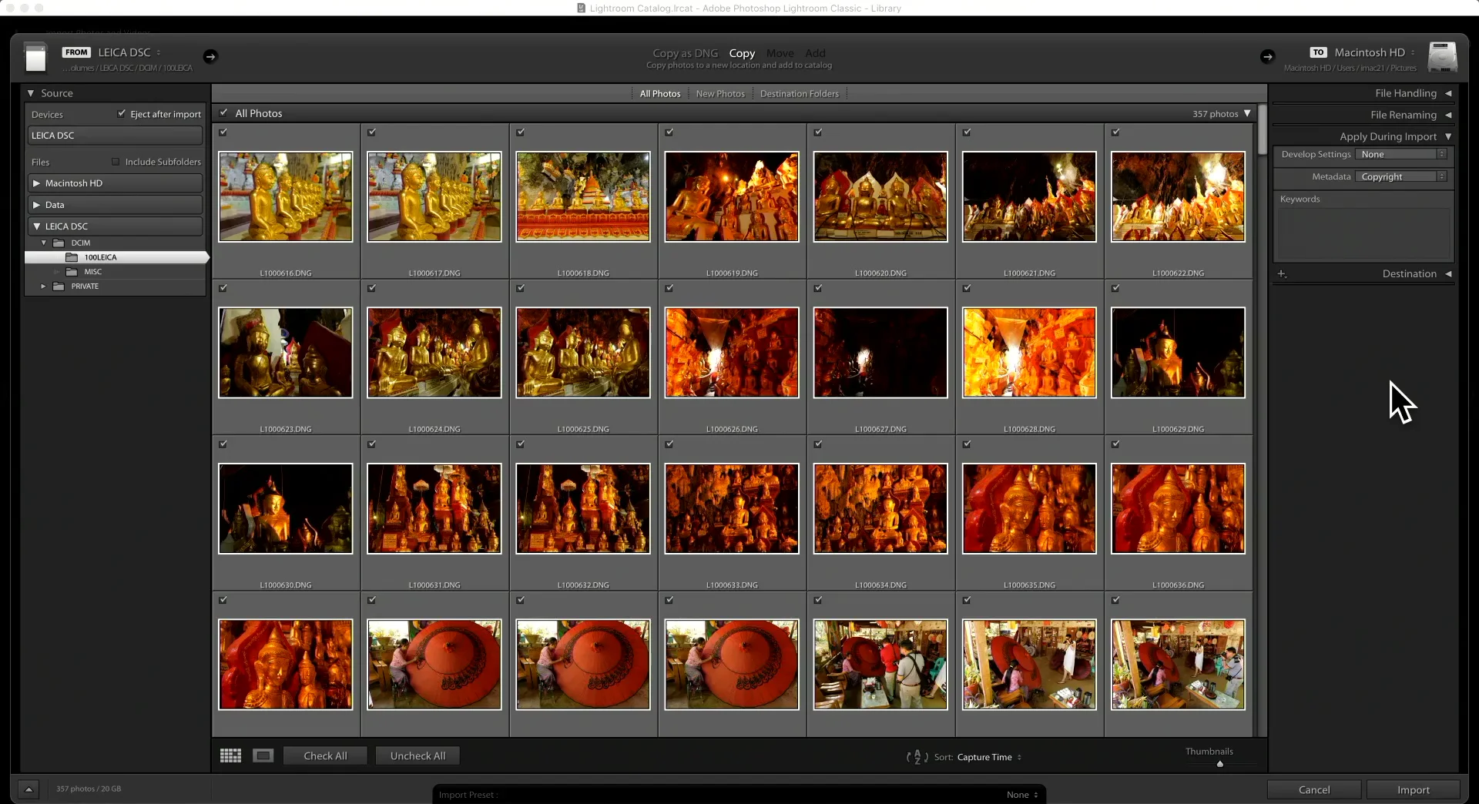Expand the Macintosh HD volume
This screenshot has height=804, width=1479.
36,183
